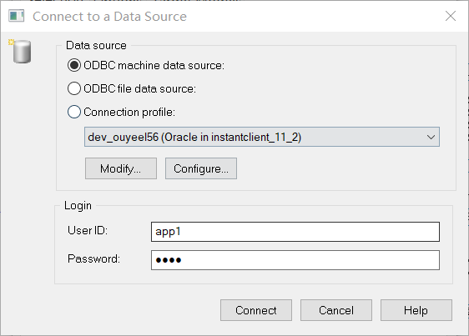The height and width of the screenshot is (336, 469).
Task: Click the "Password:" label
Action: pyautogui.click(x=94, y=258)
